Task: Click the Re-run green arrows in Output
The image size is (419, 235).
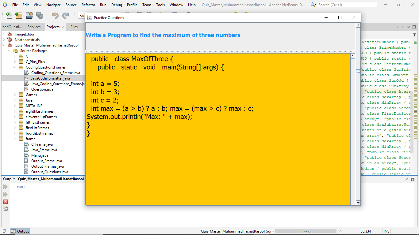Action: pyautogui.click(x=5, y=187)
